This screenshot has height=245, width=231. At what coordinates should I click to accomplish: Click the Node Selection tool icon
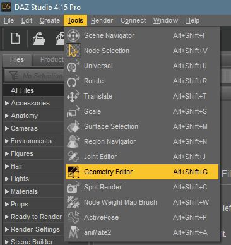tap(73, 51)
